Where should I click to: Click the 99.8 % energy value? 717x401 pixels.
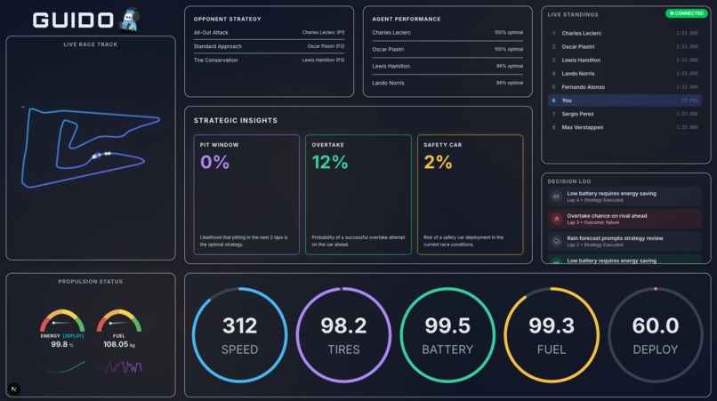pyautogui.click(x=62, y=344)
